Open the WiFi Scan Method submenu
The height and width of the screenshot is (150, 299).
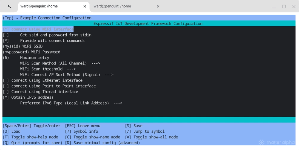point(60,63)
